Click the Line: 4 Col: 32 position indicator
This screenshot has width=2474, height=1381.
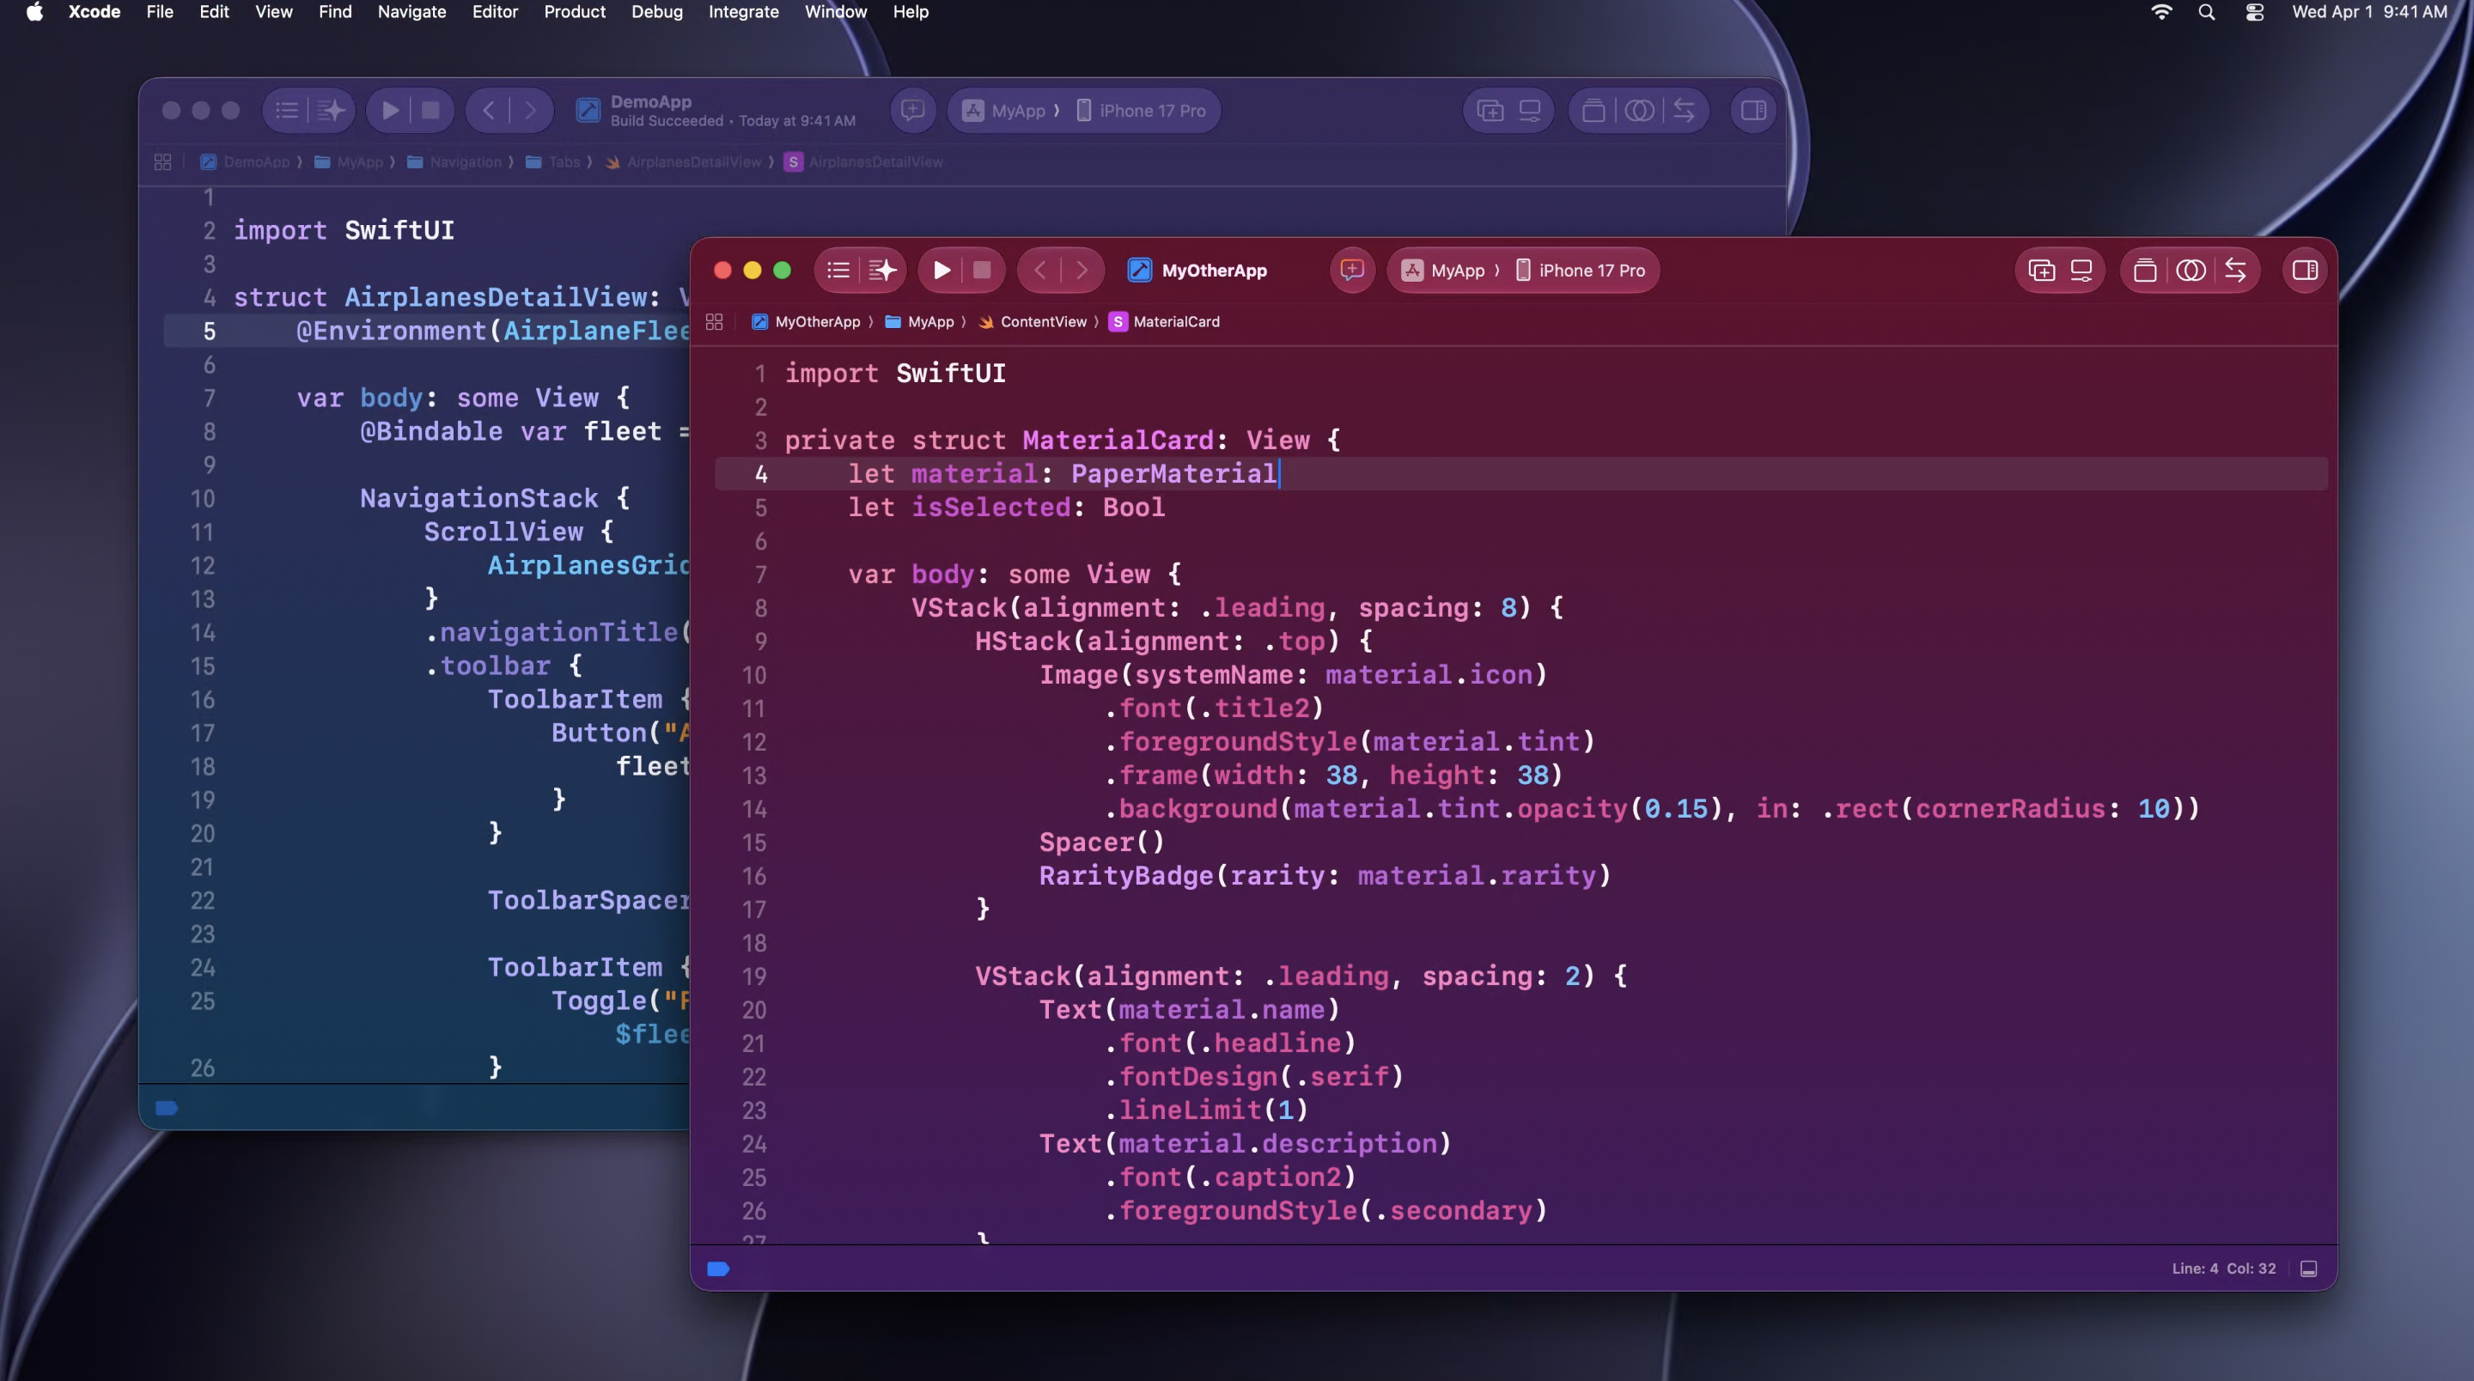2223,1268
